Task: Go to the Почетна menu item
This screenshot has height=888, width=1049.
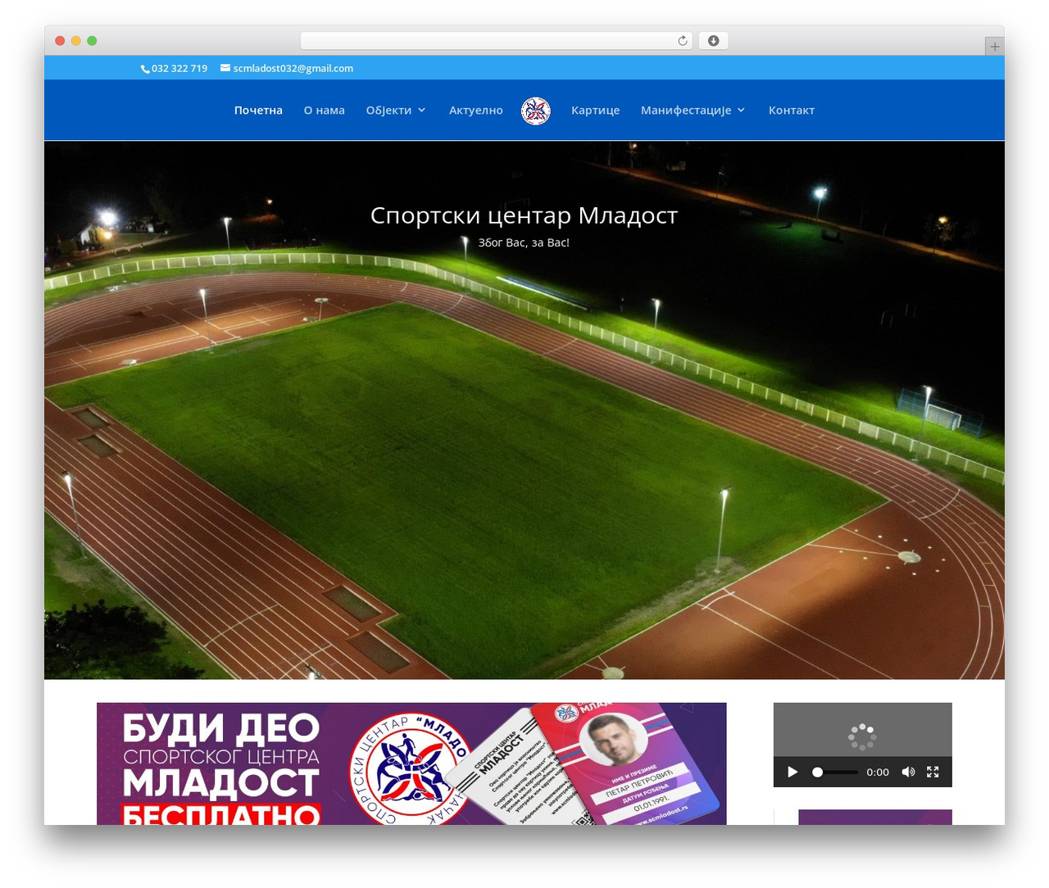Action: 258,110
